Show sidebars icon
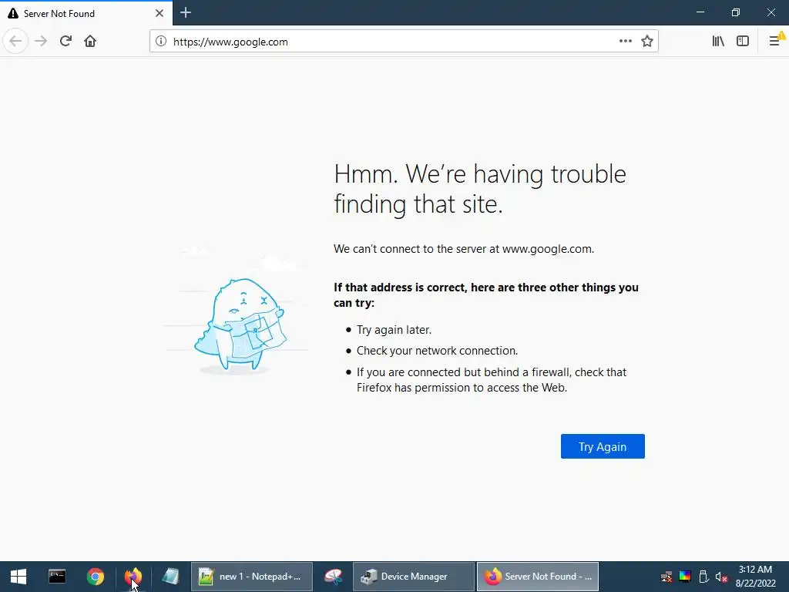789x592 pixels. 743,42
